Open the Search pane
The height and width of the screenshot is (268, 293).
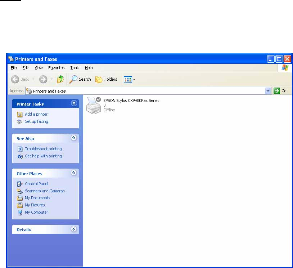coord(80,79)
